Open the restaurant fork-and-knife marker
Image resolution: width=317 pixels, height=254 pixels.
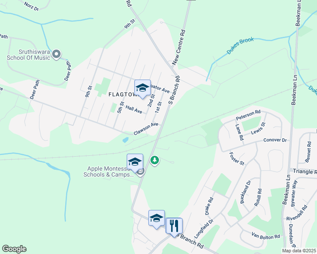(174, 227)
